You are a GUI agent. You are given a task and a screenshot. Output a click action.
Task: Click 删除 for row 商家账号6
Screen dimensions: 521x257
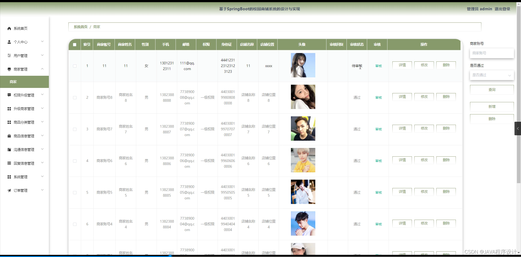pos(446,160)
